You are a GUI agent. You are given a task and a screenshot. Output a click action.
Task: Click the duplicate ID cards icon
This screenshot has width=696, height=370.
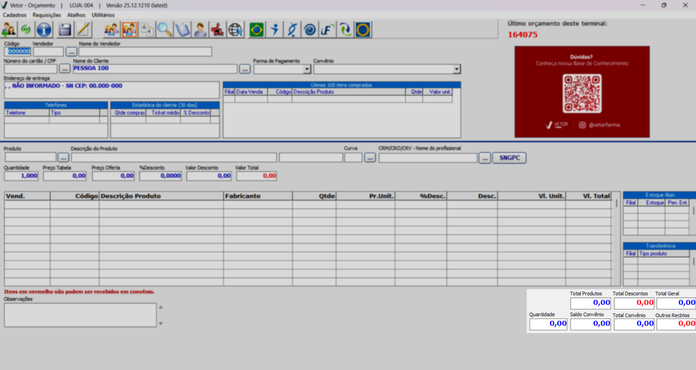tap(147, 29)
